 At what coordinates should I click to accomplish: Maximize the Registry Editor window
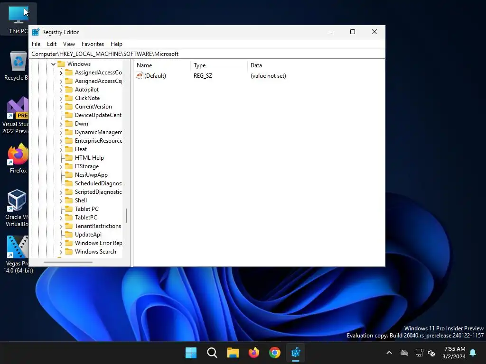[x=353, y=32]
